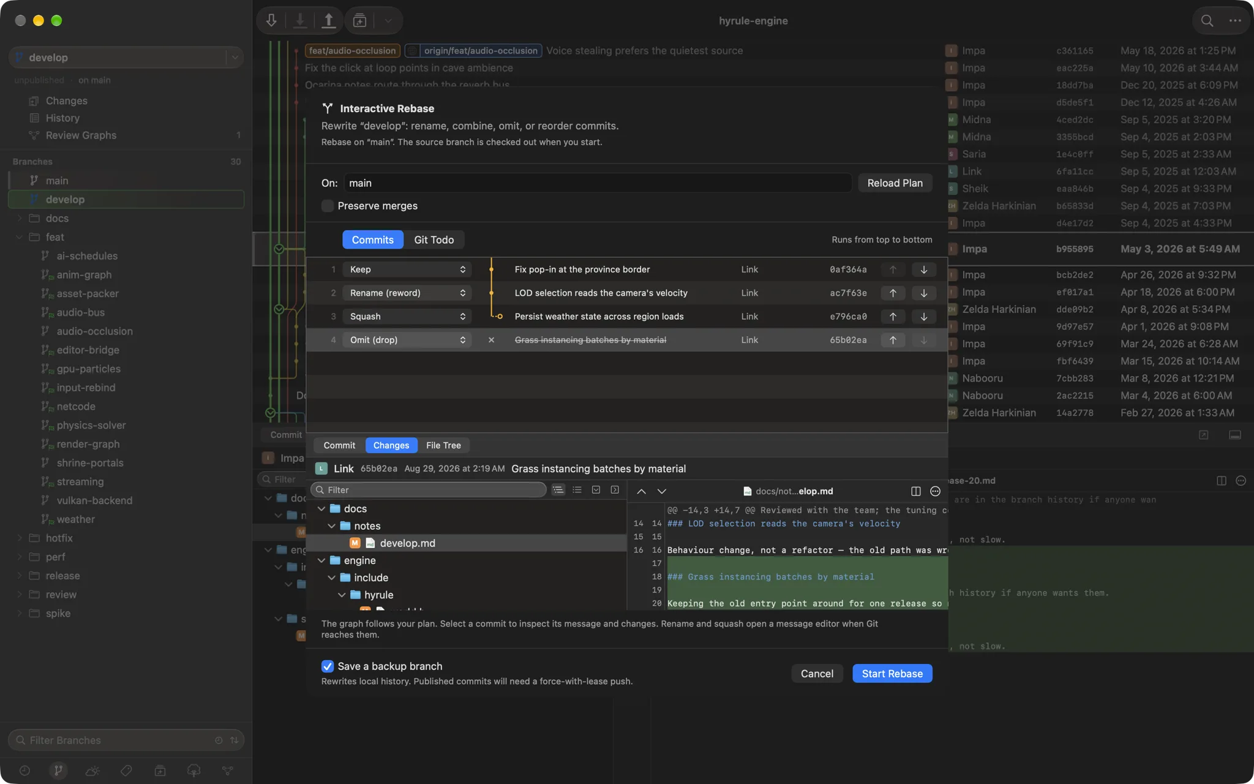Click the On: main branch field
Screen dimensions: 1254x784
[598, 183]
